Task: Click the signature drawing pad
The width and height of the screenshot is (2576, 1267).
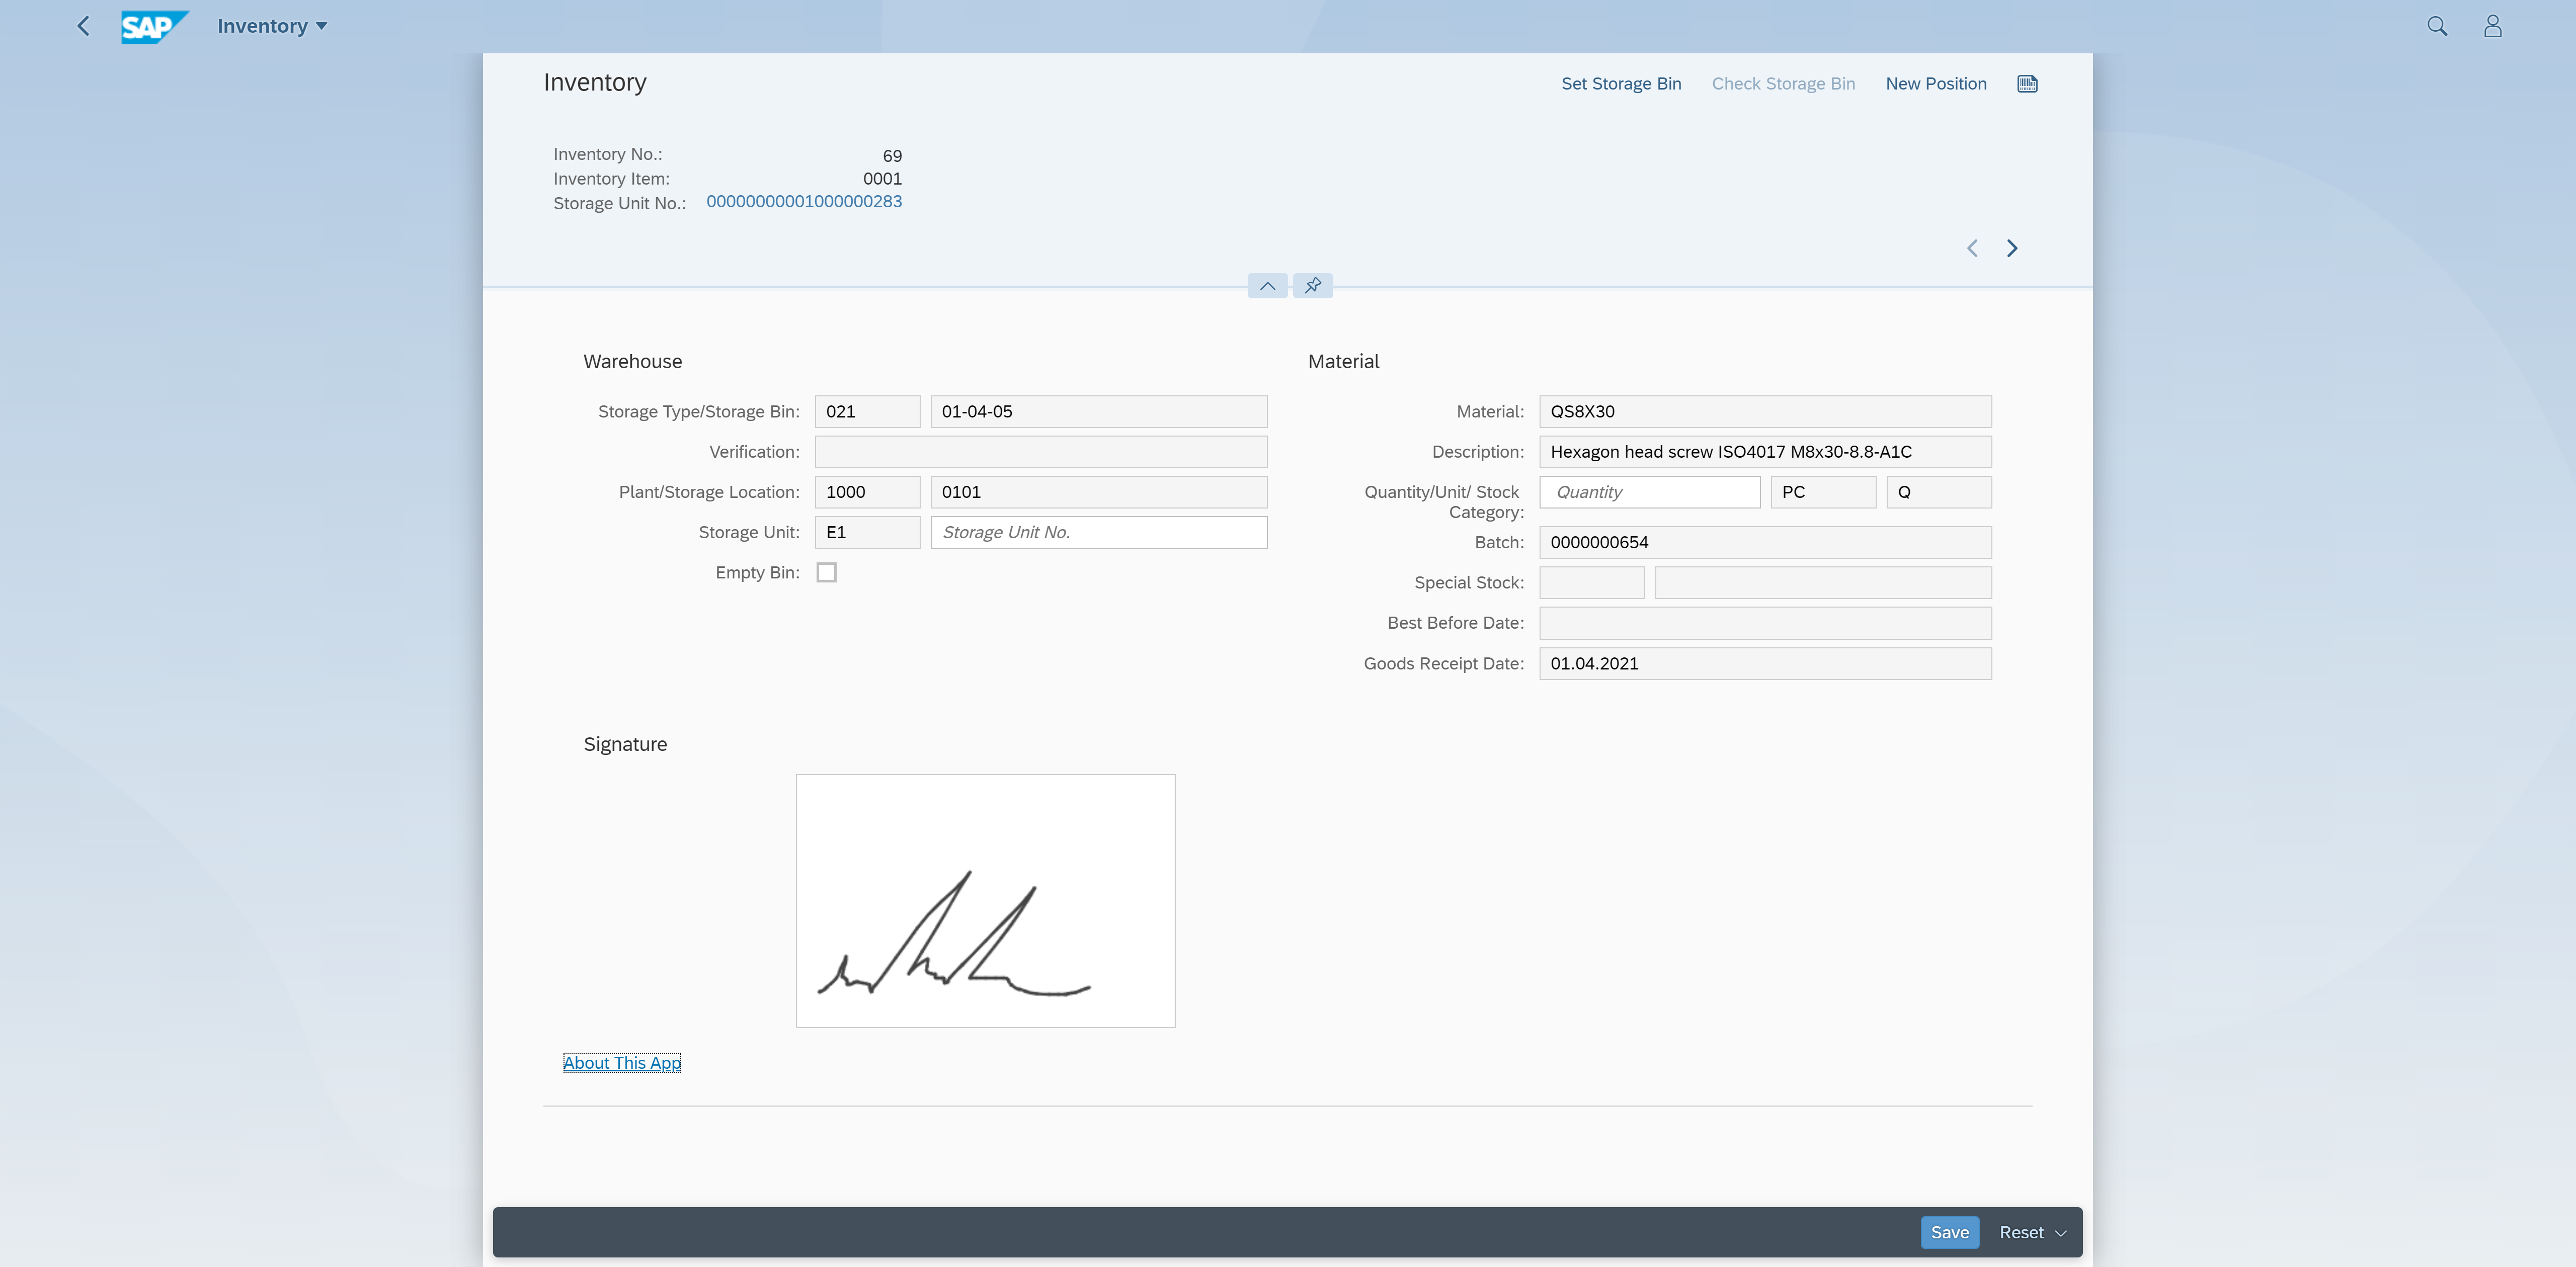Action: 986,901
